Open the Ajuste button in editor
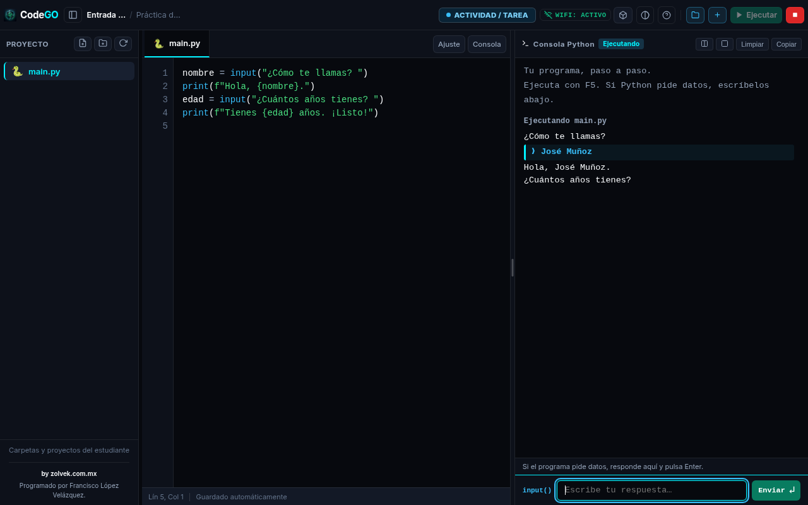The width and height of the screenshot is (808, 505). (x=449, y=44)
